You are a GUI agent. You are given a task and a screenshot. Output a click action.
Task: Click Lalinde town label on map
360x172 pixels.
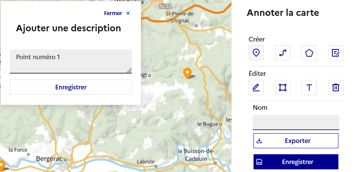[x=146, y=162]
